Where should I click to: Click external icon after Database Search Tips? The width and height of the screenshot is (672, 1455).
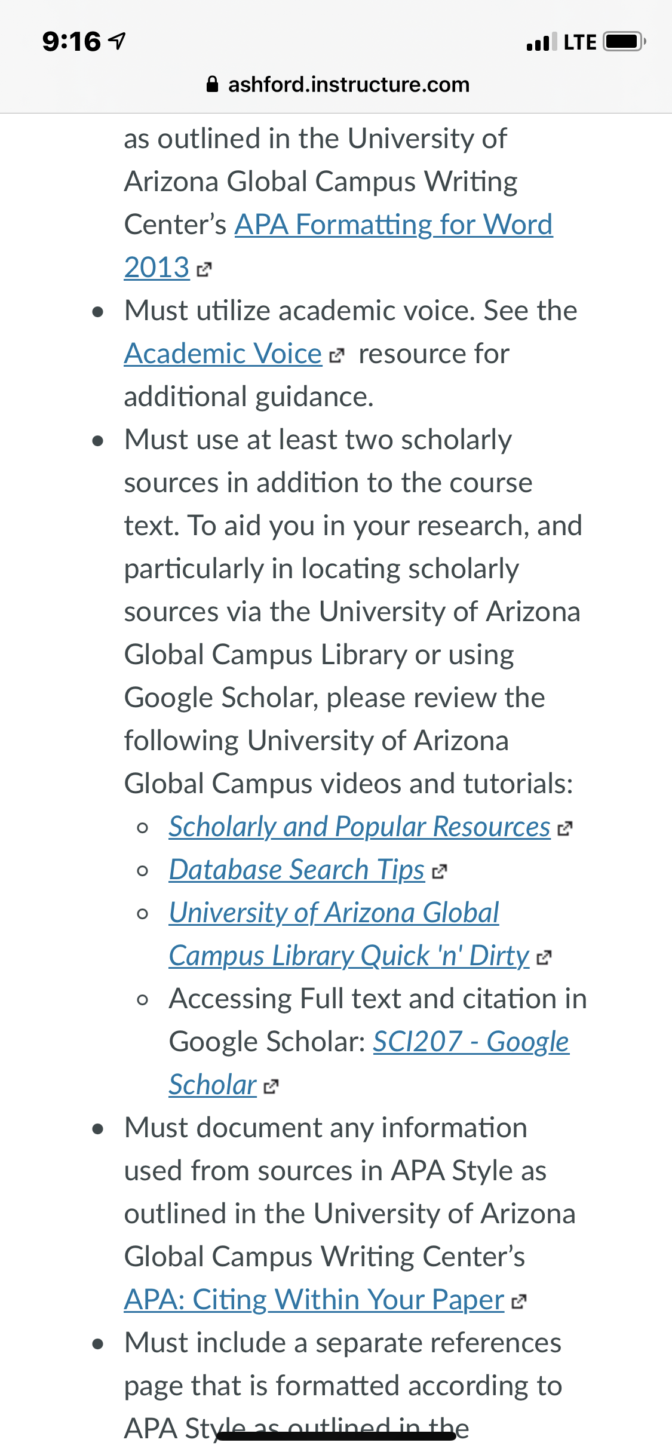coord(439,871)
